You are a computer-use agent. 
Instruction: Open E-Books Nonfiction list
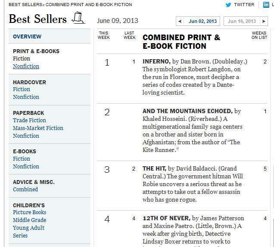(26, 167)
